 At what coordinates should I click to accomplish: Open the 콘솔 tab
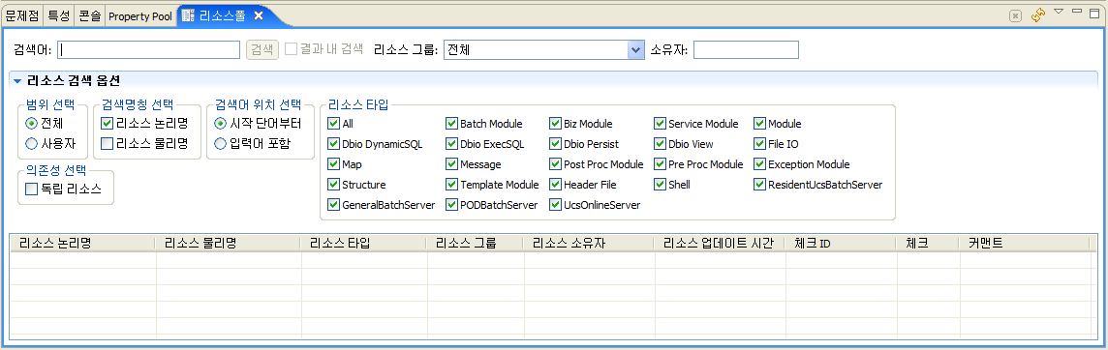[x=90, y=15]
